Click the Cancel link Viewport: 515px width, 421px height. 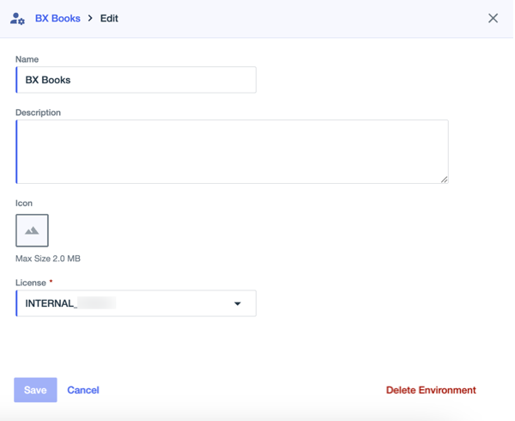pos(83,390)
